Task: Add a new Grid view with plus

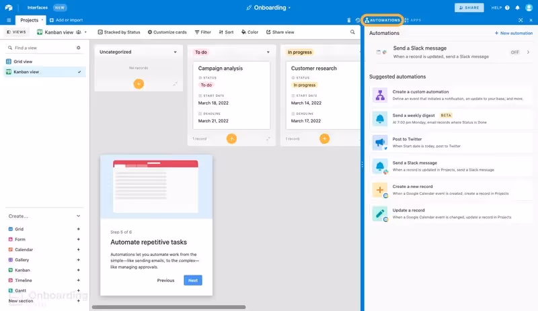Action: pyautogui.click(x=79, y=229)
